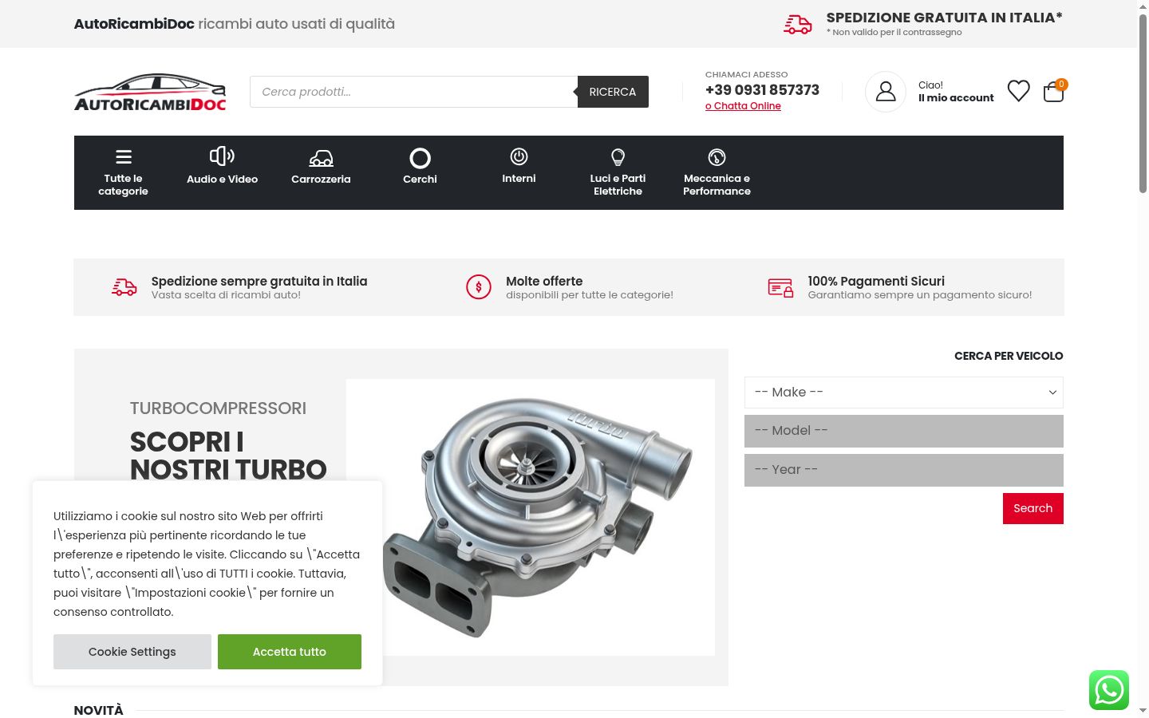Image resolution: width=1149 pixels, height=718 pixels.
Task: Click the cart item count badge
Action: [1061, 84]
